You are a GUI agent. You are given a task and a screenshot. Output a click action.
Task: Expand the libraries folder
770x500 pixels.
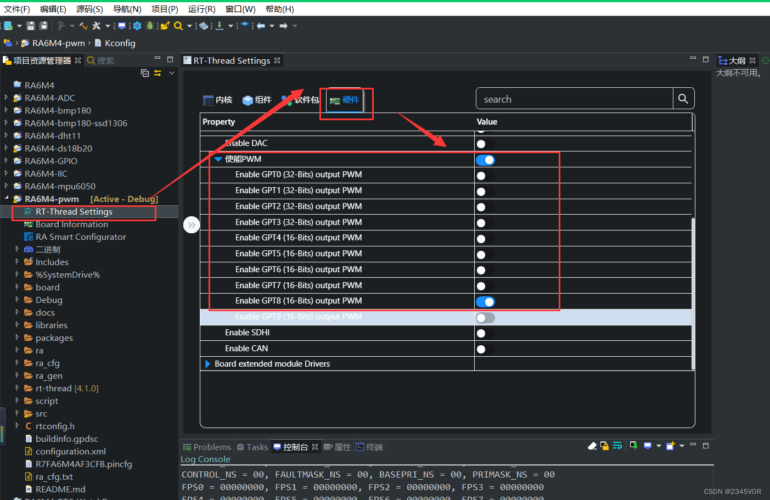click(x=17, y=325)
